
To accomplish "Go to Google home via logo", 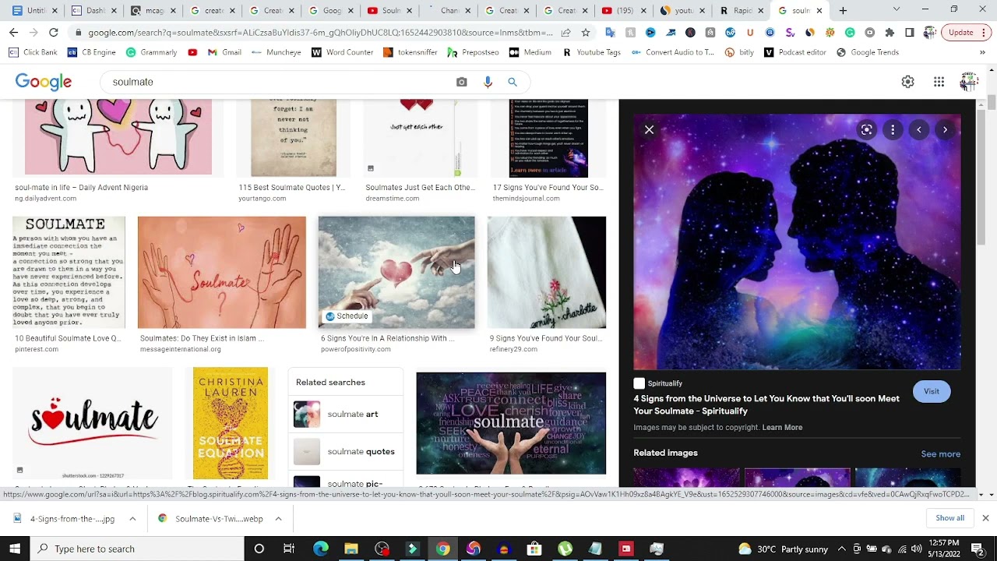I will (44, 82).
